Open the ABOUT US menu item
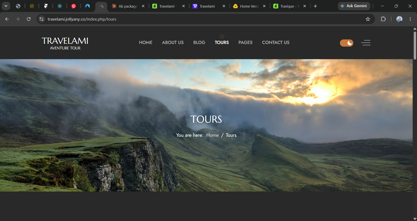This screenshot has height=221, width=417. coord(173,42)
